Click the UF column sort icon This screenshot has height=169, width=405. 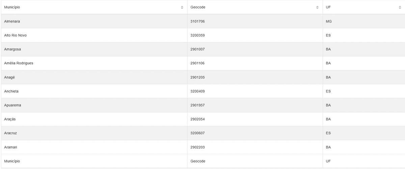tap(400, 7)
